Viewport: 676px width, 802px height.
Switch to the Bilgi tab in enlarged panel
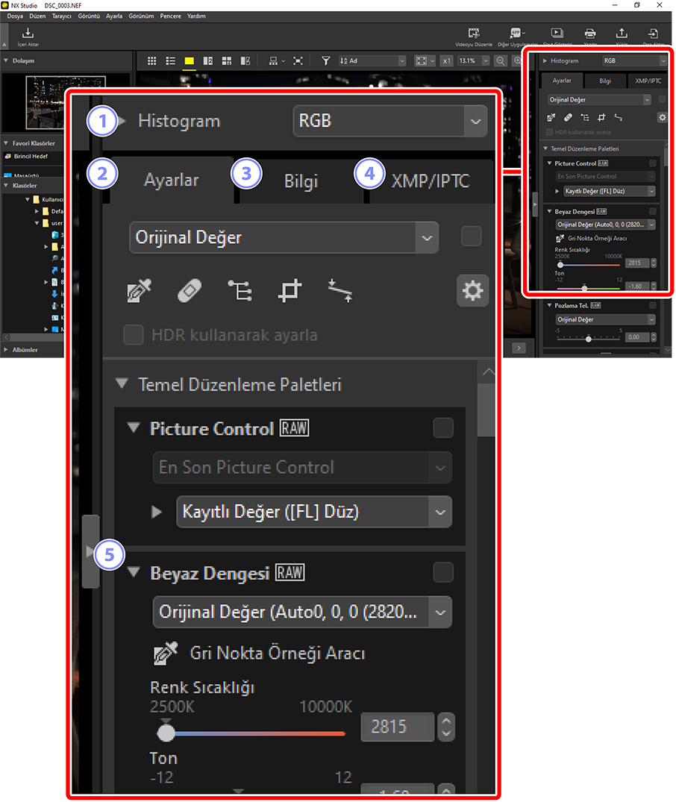click(301, 181)
